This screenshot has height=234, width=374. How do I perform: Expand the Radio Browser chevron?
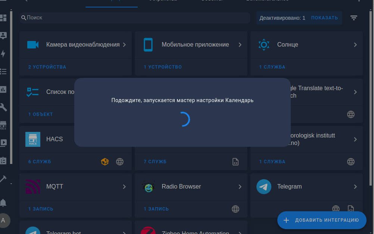(x=240, y=187)
